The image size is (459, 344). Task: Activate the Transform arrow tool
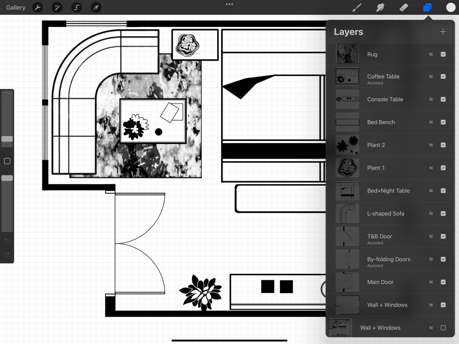(95, 7)
